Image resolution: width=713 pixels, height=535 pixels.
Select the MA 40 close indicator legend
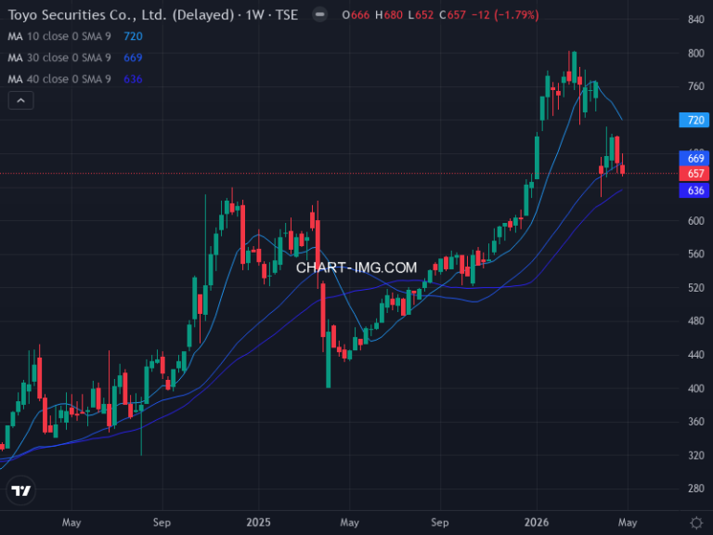pos(59,79)
